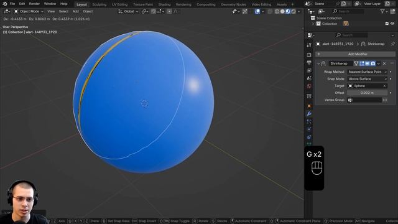Uncheck the Collection exclude checkbox
Screen dimensions: 398x224
(387, 24)
